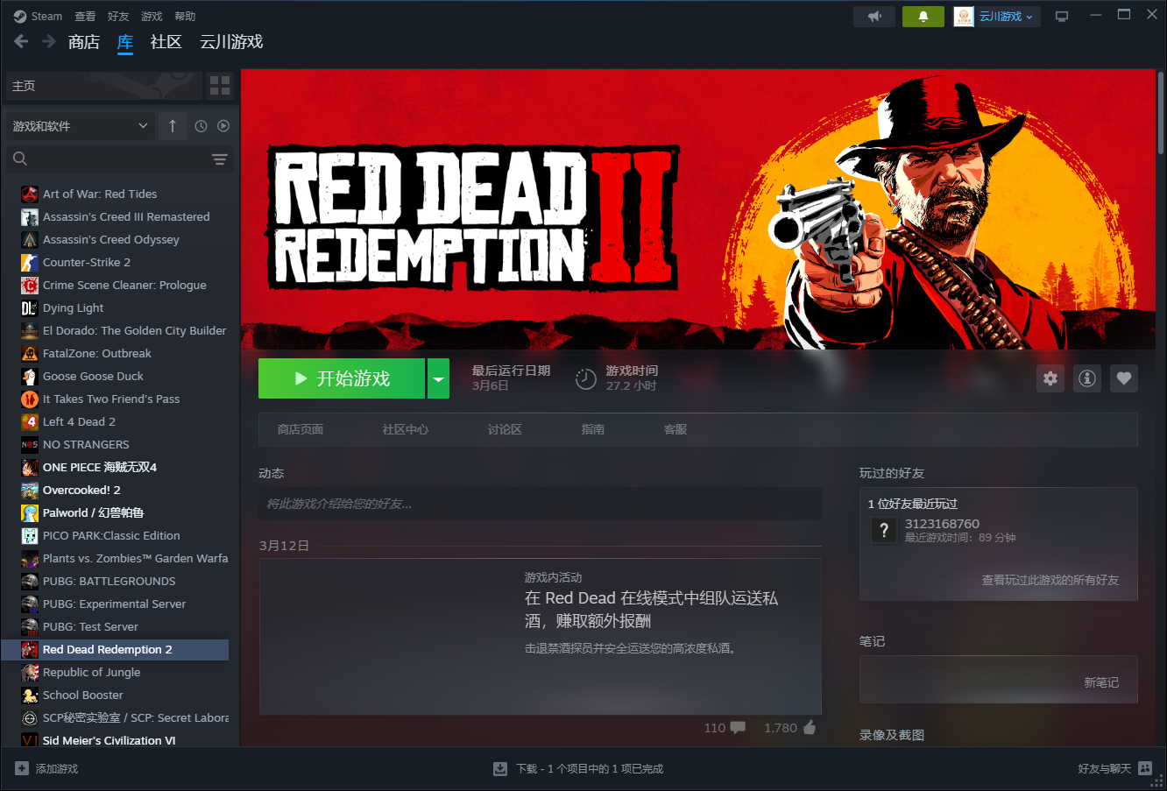1167x791 pixels.
Task: Click the 主页 home button
Action: (104, 85)
